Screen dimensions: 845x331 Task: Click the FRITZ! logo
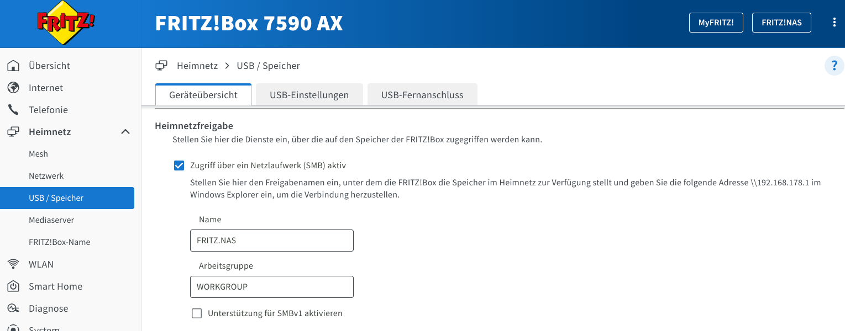(x=66, y=24)
